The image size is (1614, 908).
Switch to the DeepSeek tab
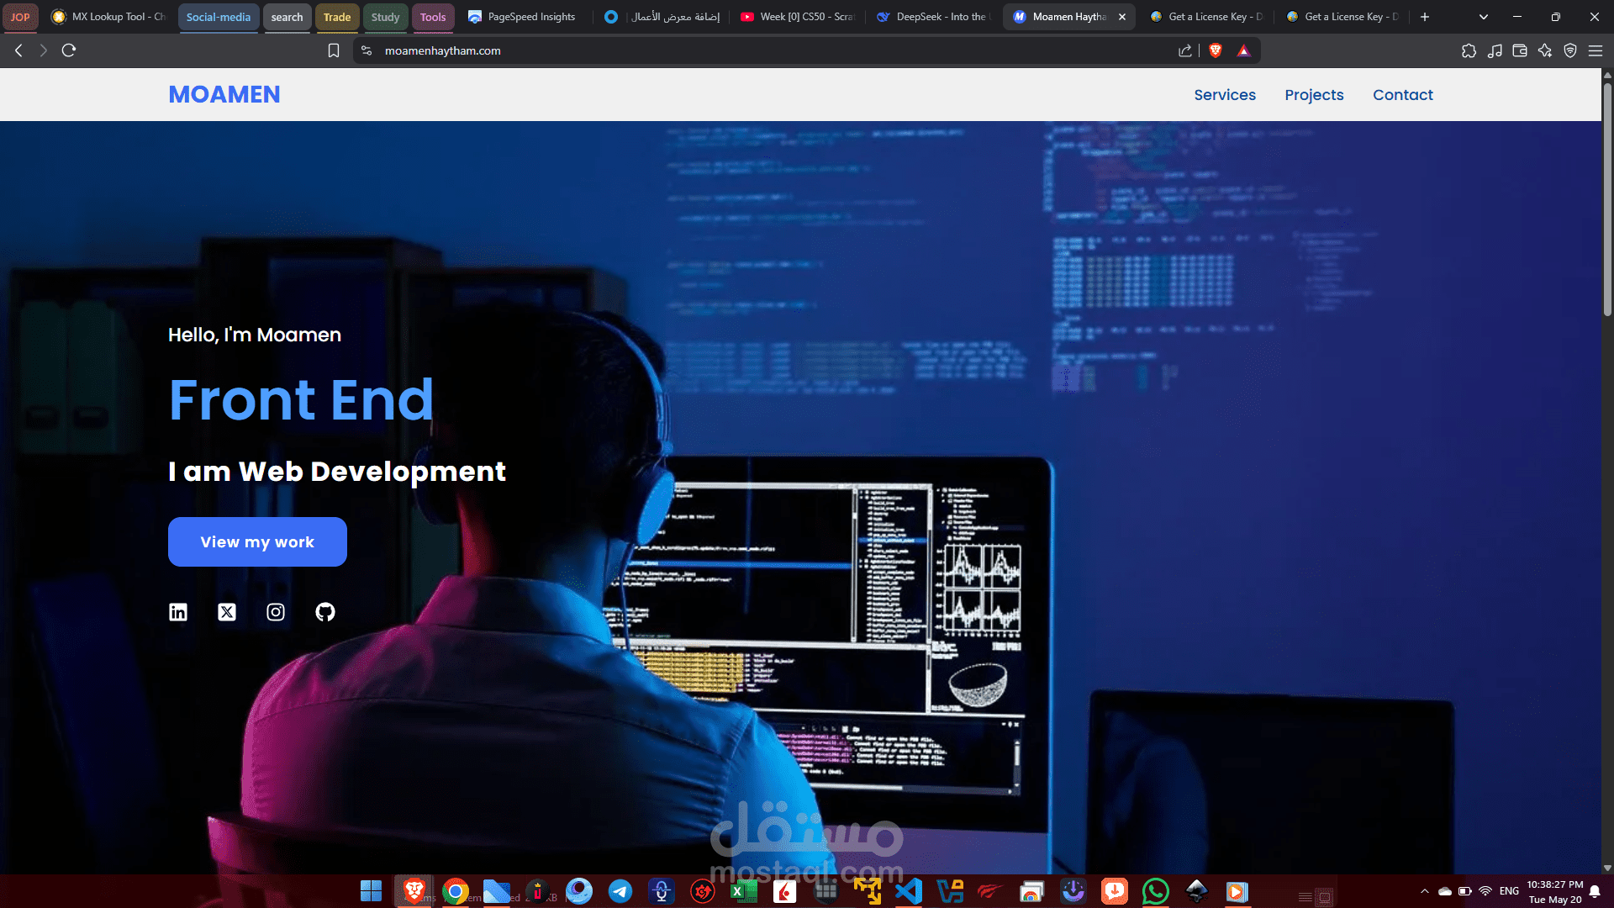[931, 16]
